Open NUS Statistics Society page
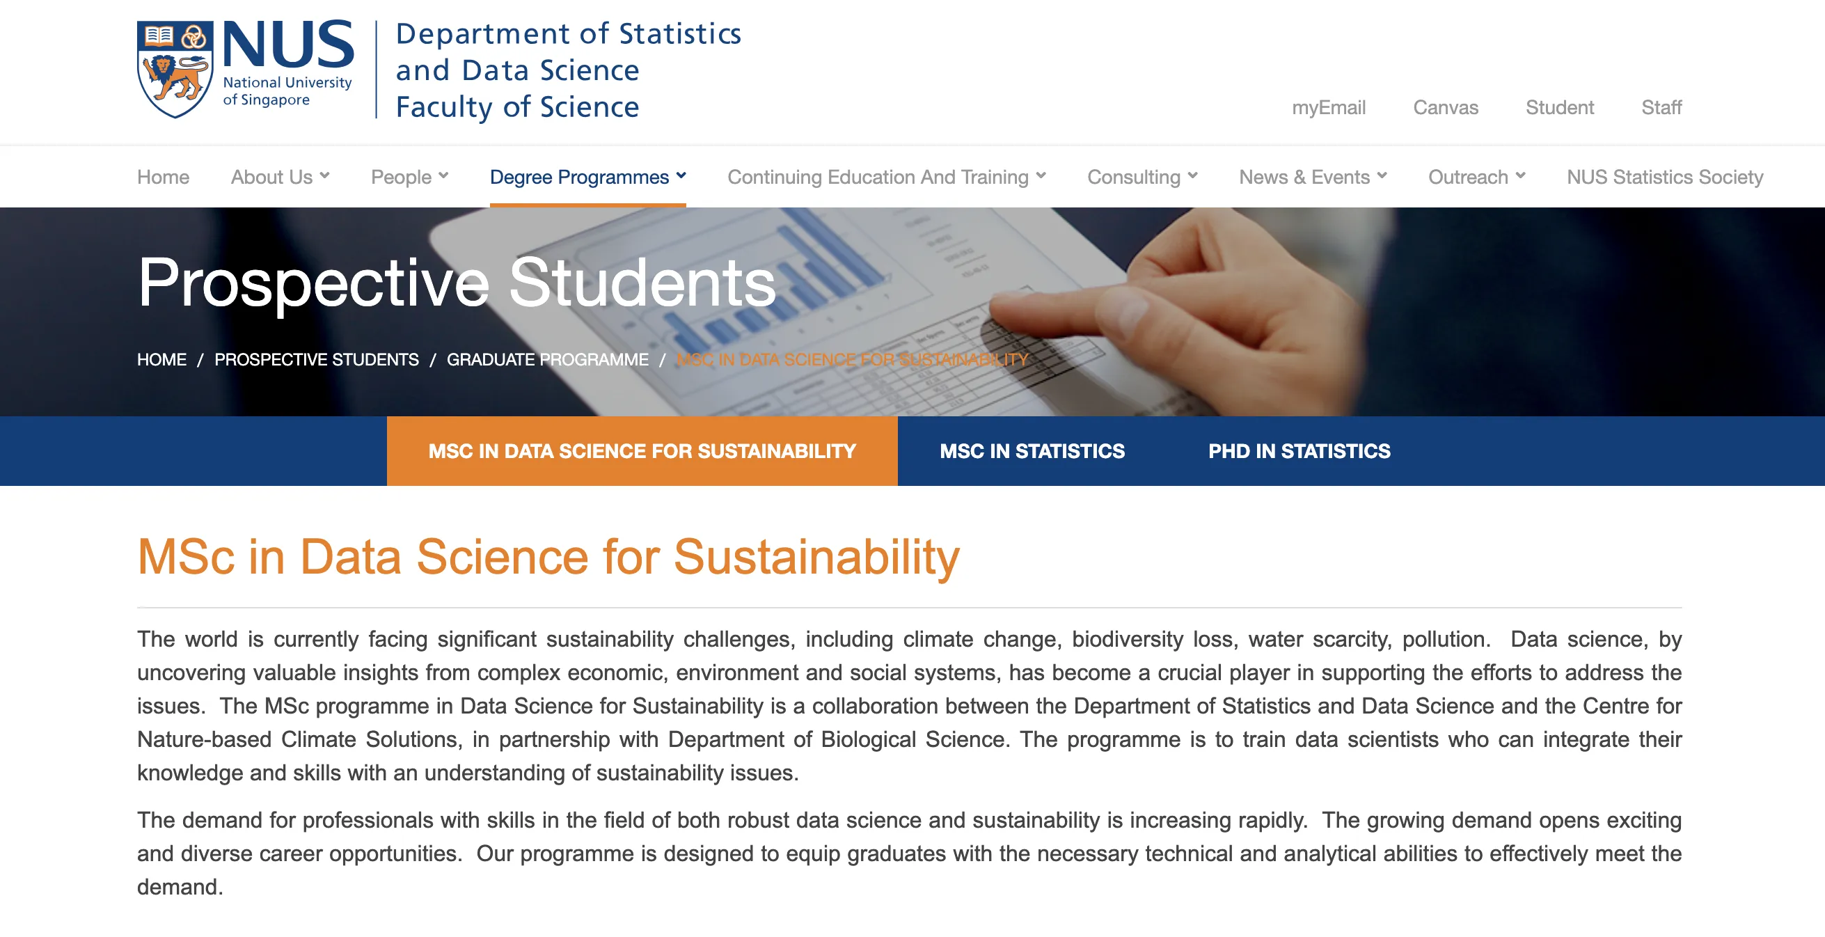1825x937 pixels. (1664, 178)
